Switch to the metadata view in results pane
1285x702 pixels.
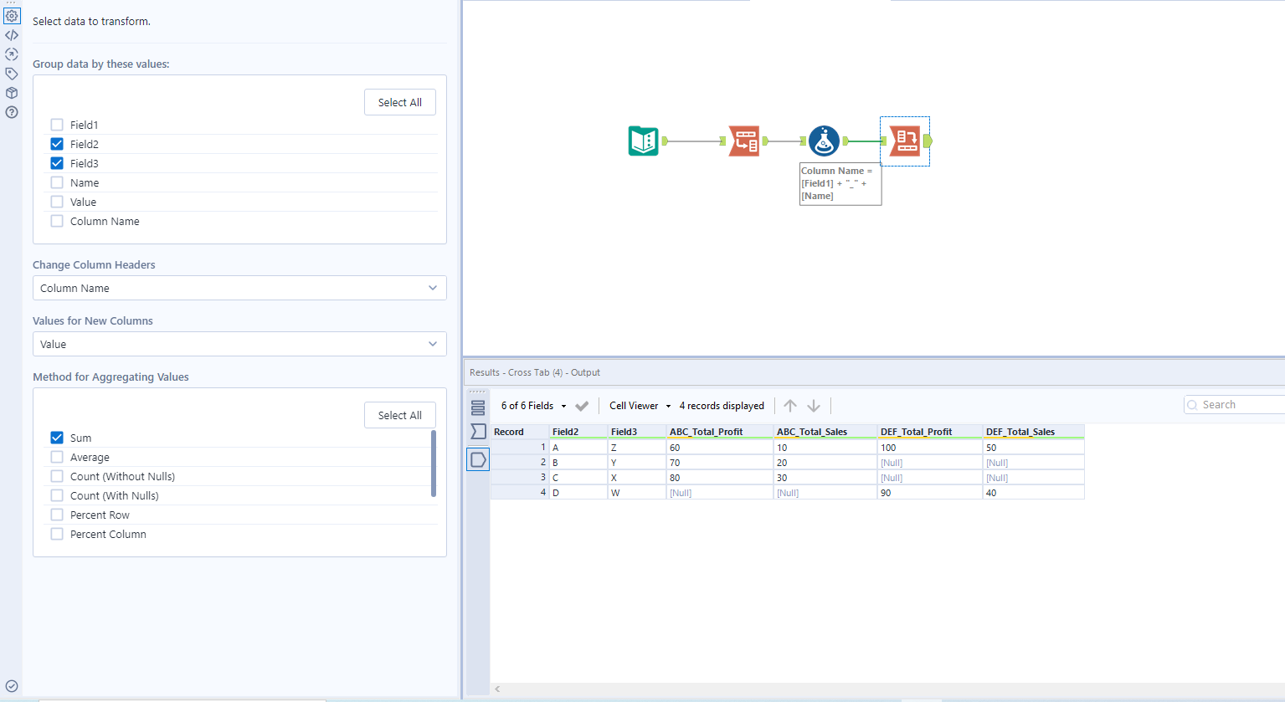point(478,430)
